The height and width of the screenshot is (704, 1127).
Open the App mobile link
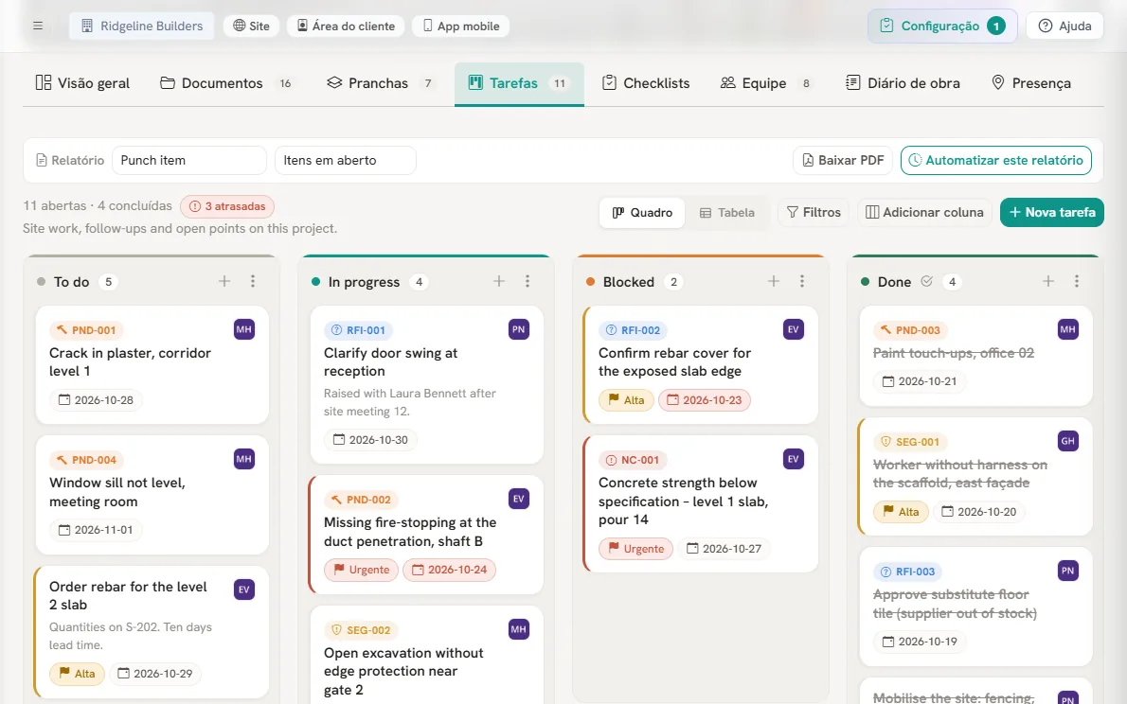pos(460,26)
